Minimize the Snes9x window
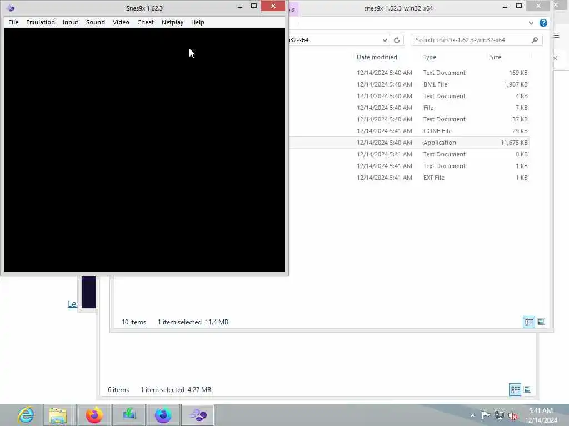The height and width of the screenshot is (426, 569). (x=240, y=6)
